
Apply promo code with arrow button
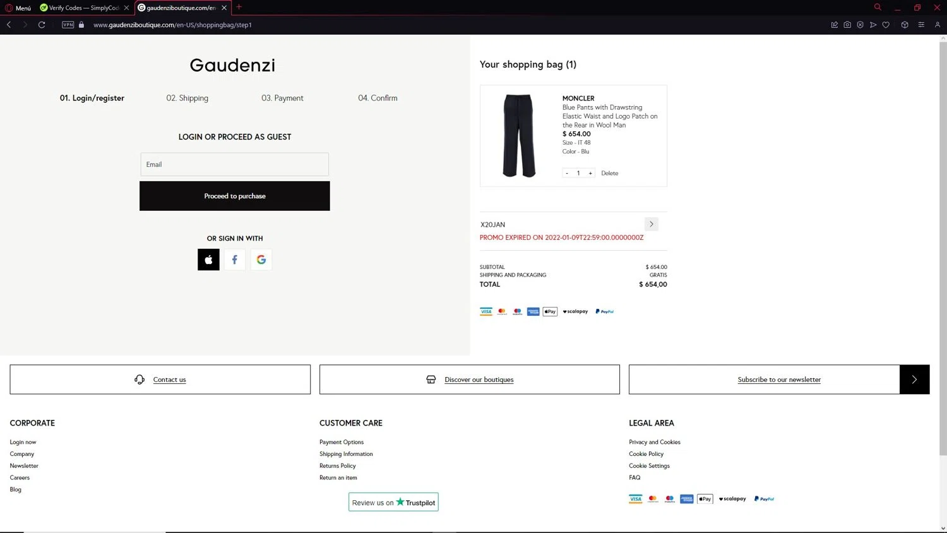click(x=652, y=224)
